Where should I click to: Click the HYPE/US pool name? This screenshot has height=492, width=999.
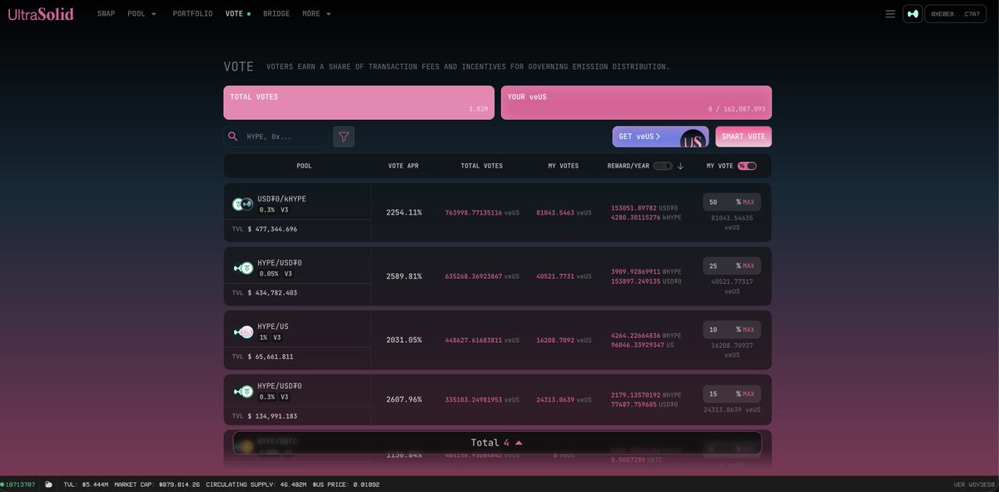(x=272, y=326)
